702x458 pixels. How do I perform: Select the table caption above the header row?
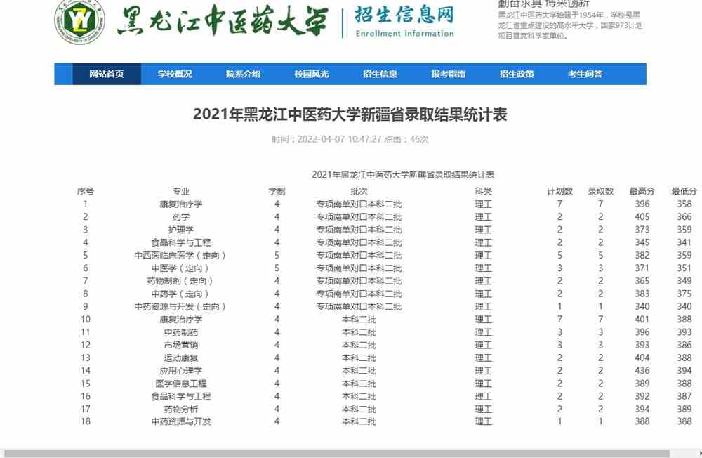(403, 175)
